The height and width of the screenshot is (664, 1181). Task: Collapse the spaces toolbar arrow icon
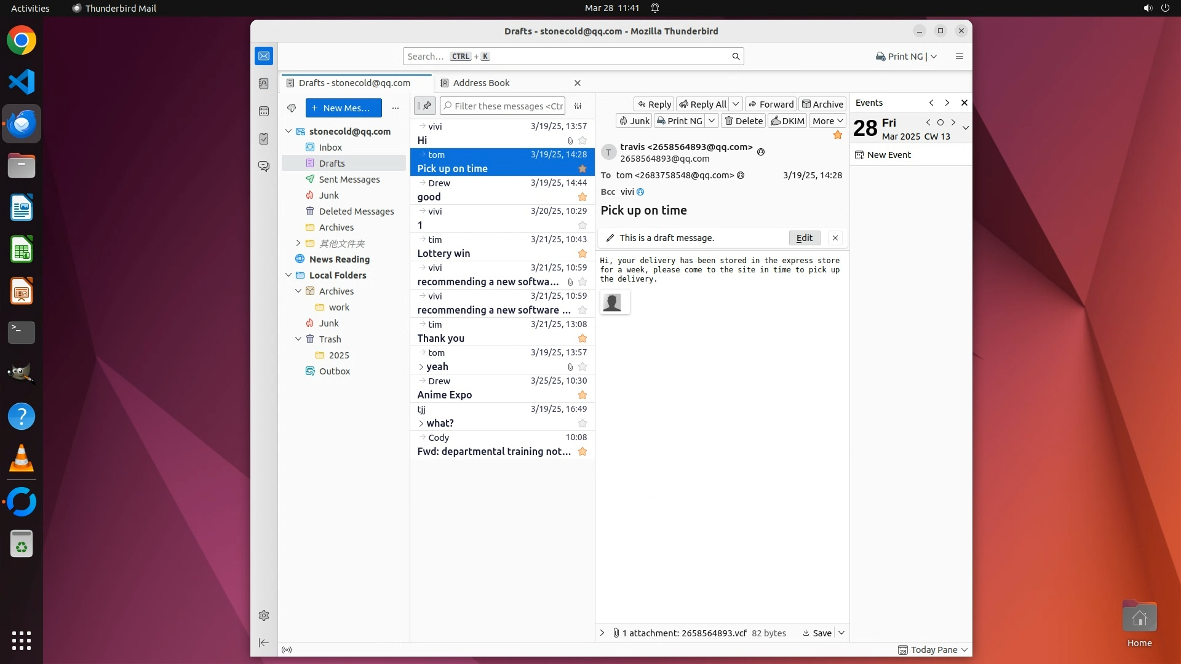(264, 642)
